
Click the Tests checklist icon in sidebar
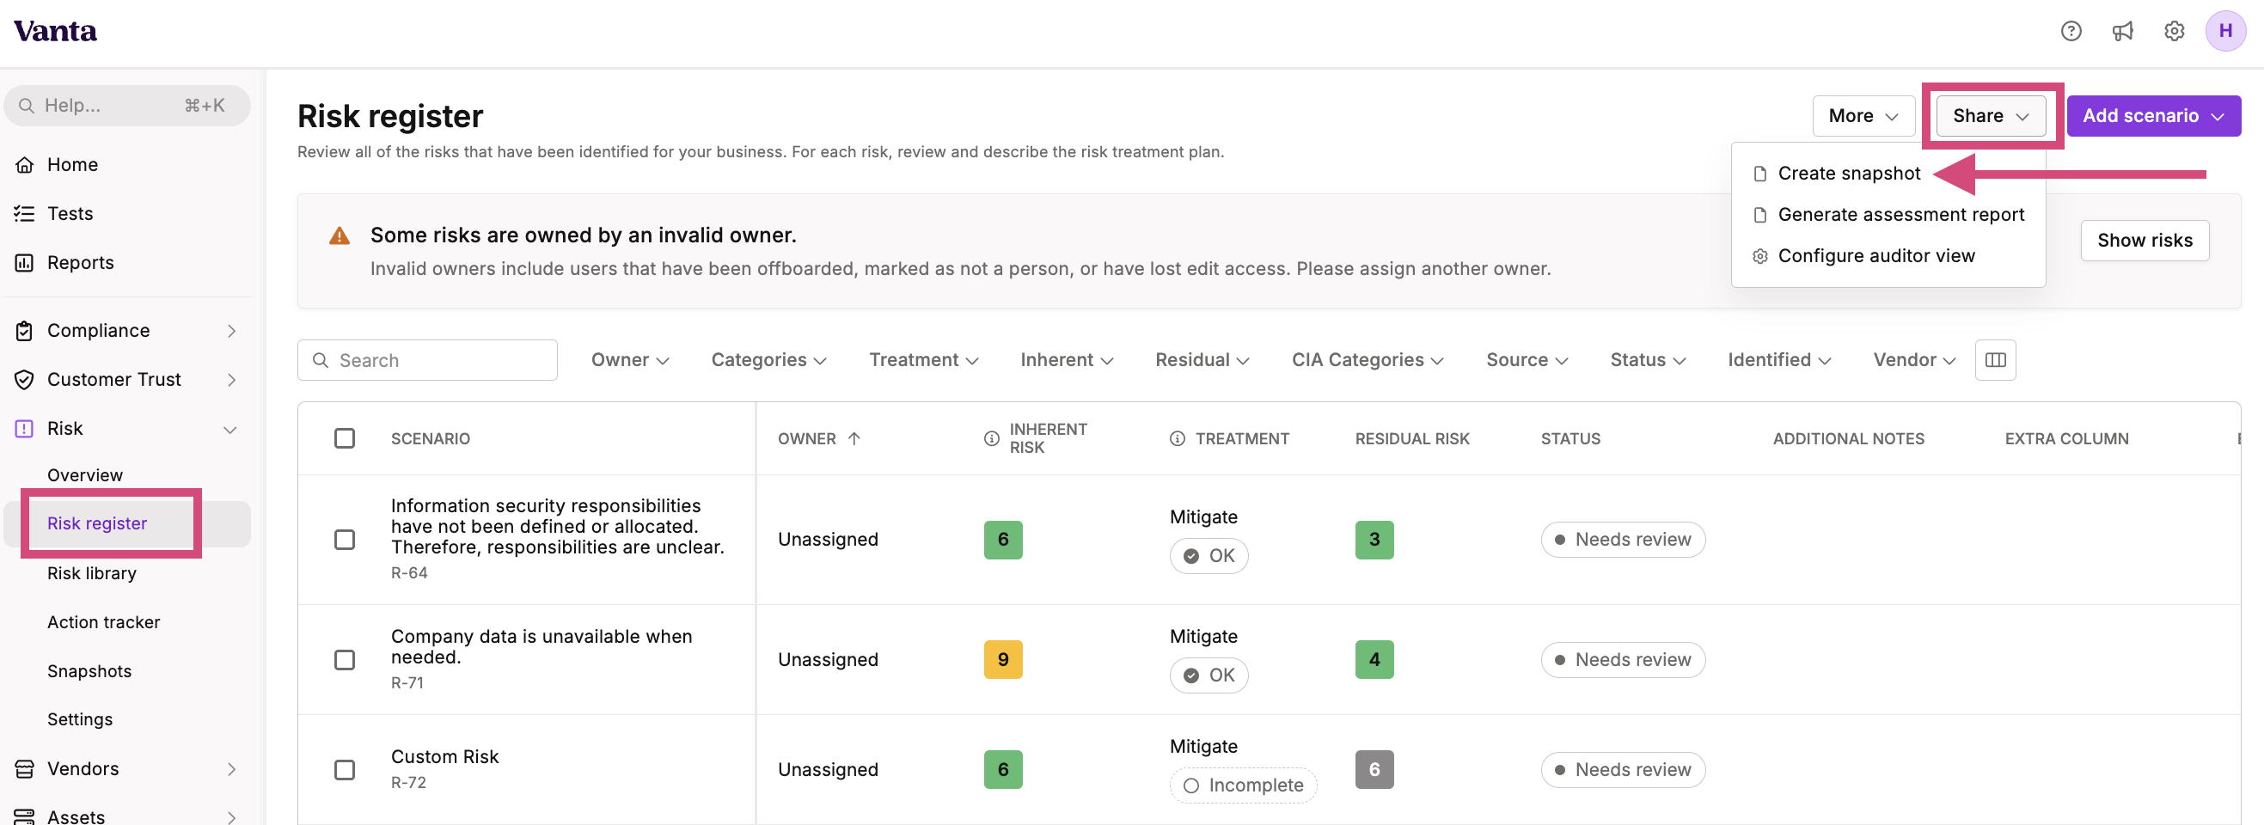(x=25, y=213)
